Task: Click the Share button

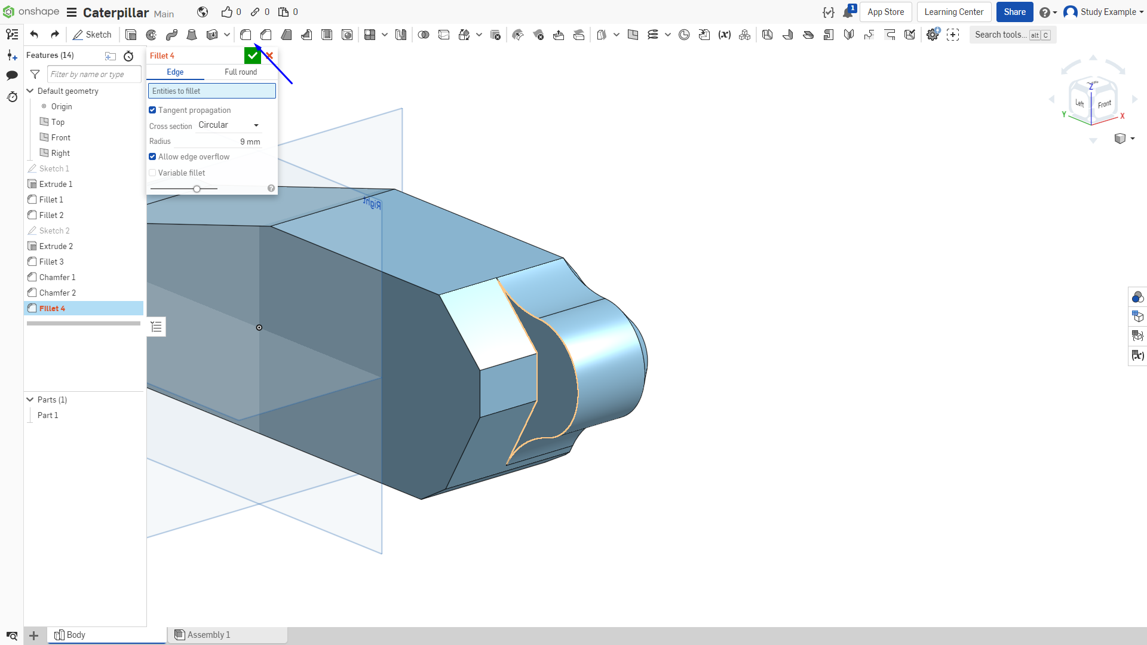Action: tap(1014, 12)
